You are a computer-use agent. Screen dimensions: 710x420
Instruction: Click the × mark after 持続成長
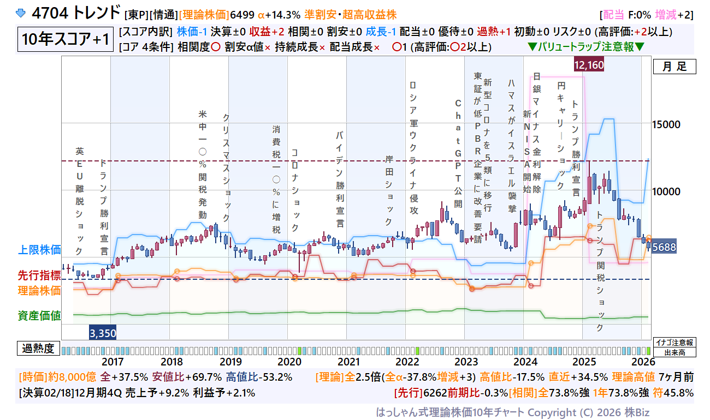[x=322, y=47]
